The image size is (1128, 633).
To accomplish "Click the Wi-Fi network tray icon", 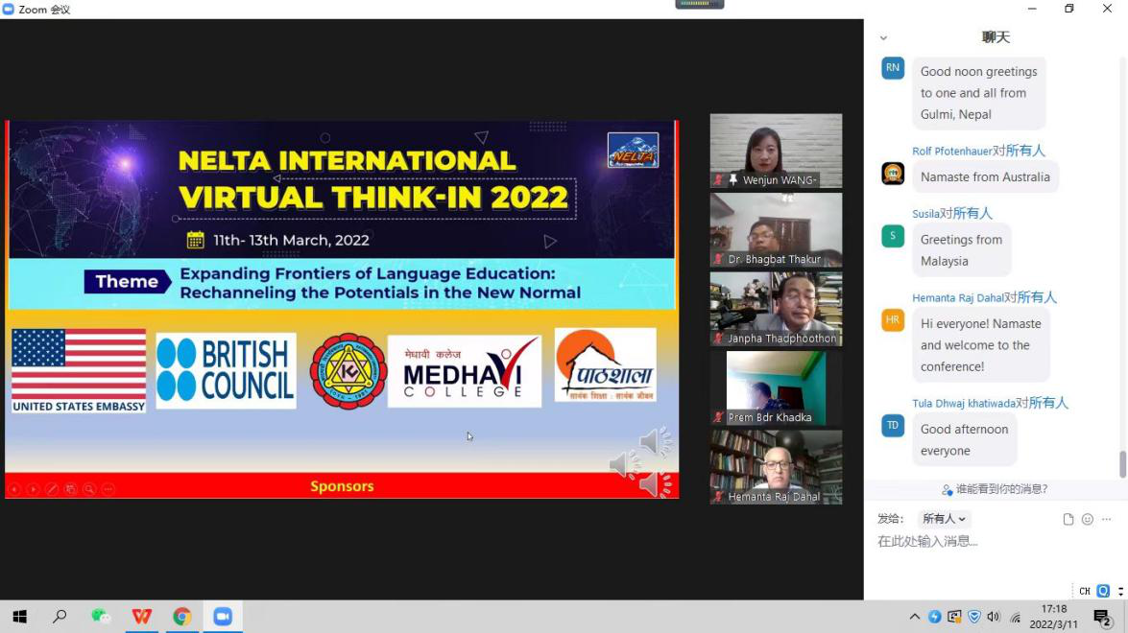I will [1015, 617].
